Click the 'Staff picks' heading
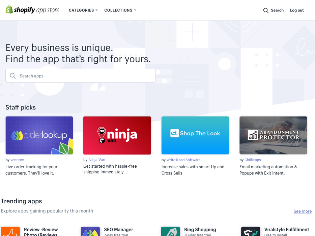 [x=21, y=107]
